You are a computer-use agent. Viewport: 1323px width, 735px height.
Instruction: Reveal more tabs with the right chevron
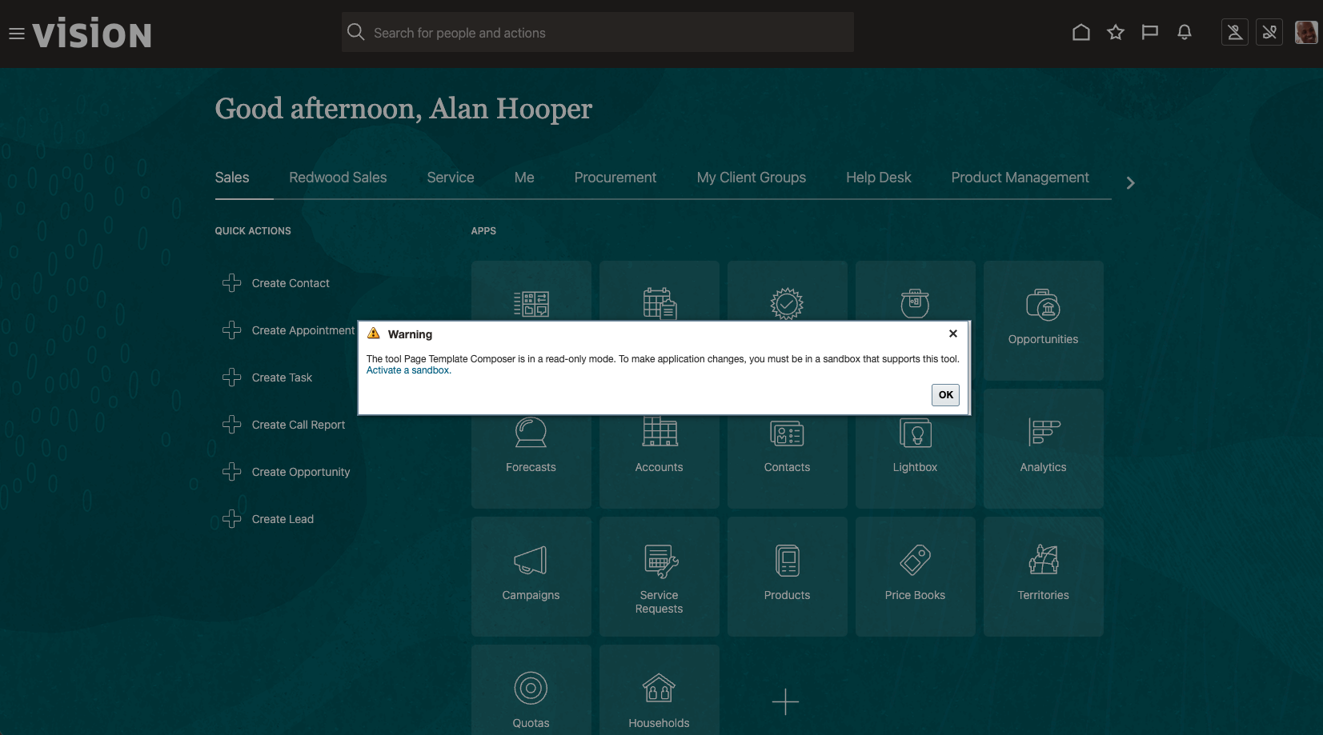coord(1129,182)
